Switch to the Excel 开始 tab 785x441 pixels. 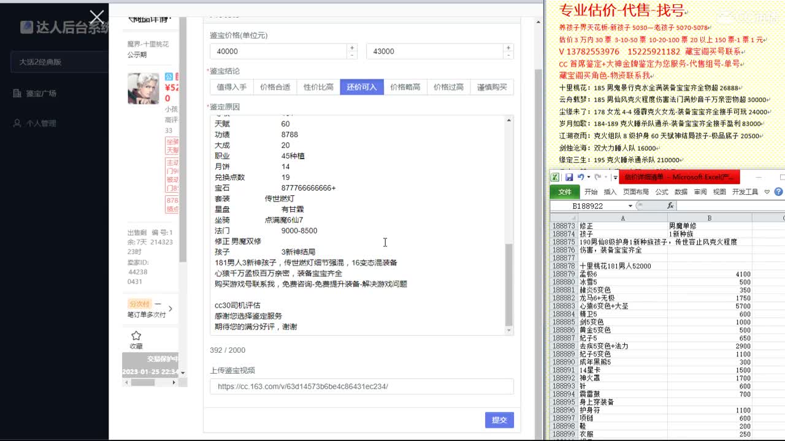[591, 192]
